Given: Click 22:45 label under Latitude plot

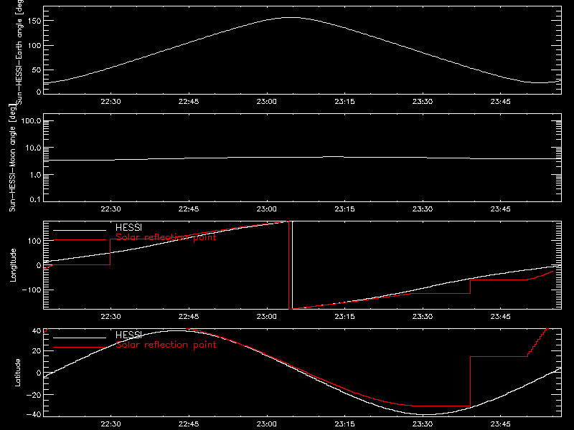Looking at the screenshot, I should 189,424.
